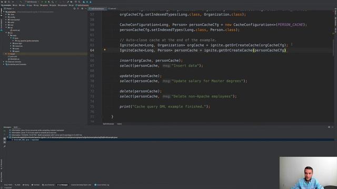
Task: Click the lightbulb icon in gutter at line 64
Action: [x=105, y=49]
